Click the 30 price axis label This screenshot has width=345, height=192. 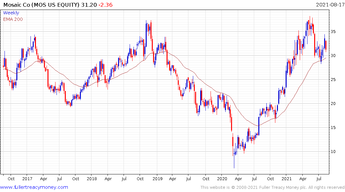coord(333,55)
